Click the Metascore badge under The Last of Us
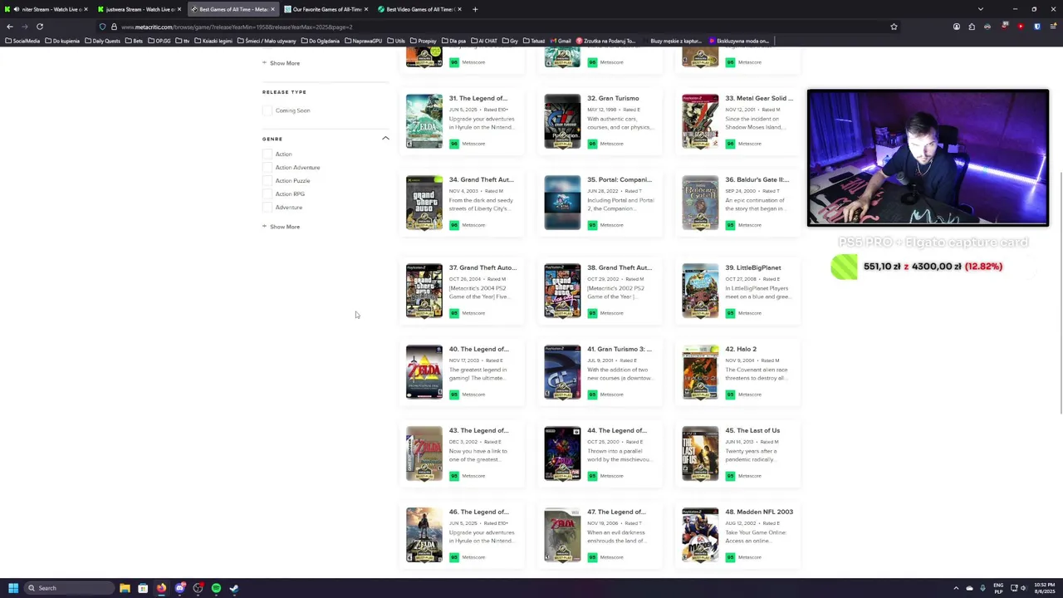 730,476
